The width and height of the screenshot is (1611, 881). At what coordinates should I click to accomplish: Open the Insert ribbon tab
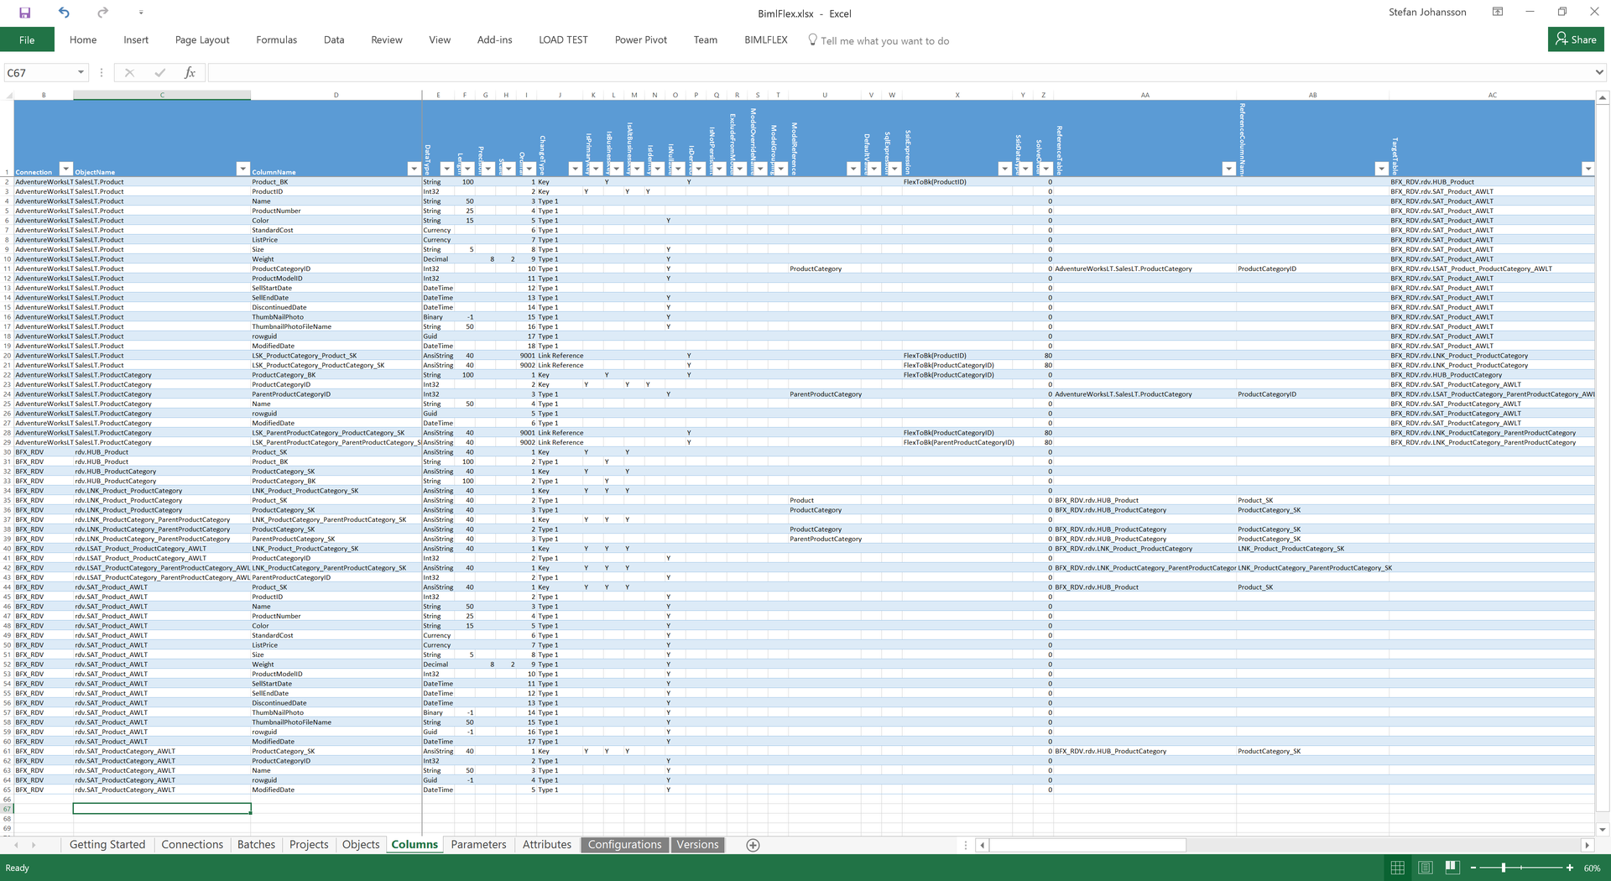(x=136, y=39)
